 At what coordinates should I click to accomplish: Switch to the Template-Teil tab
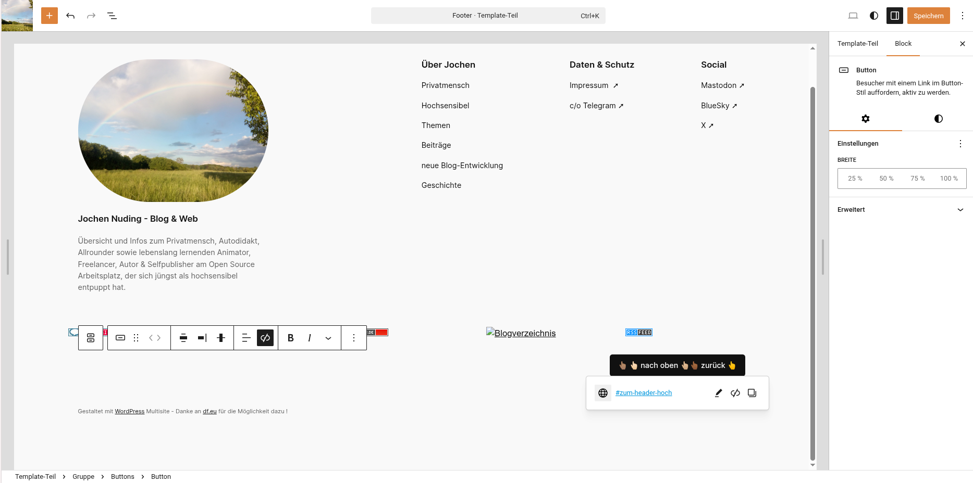857,44
